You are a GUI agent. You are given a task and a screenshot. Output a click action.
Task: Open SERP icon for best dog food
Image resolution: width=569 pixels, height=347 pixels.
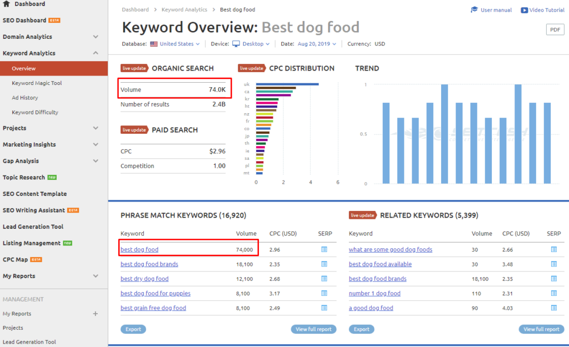pos(324,250)
